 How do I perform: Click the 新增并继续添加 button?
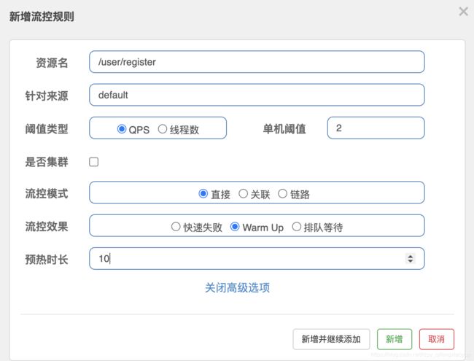tap(331, 339)
